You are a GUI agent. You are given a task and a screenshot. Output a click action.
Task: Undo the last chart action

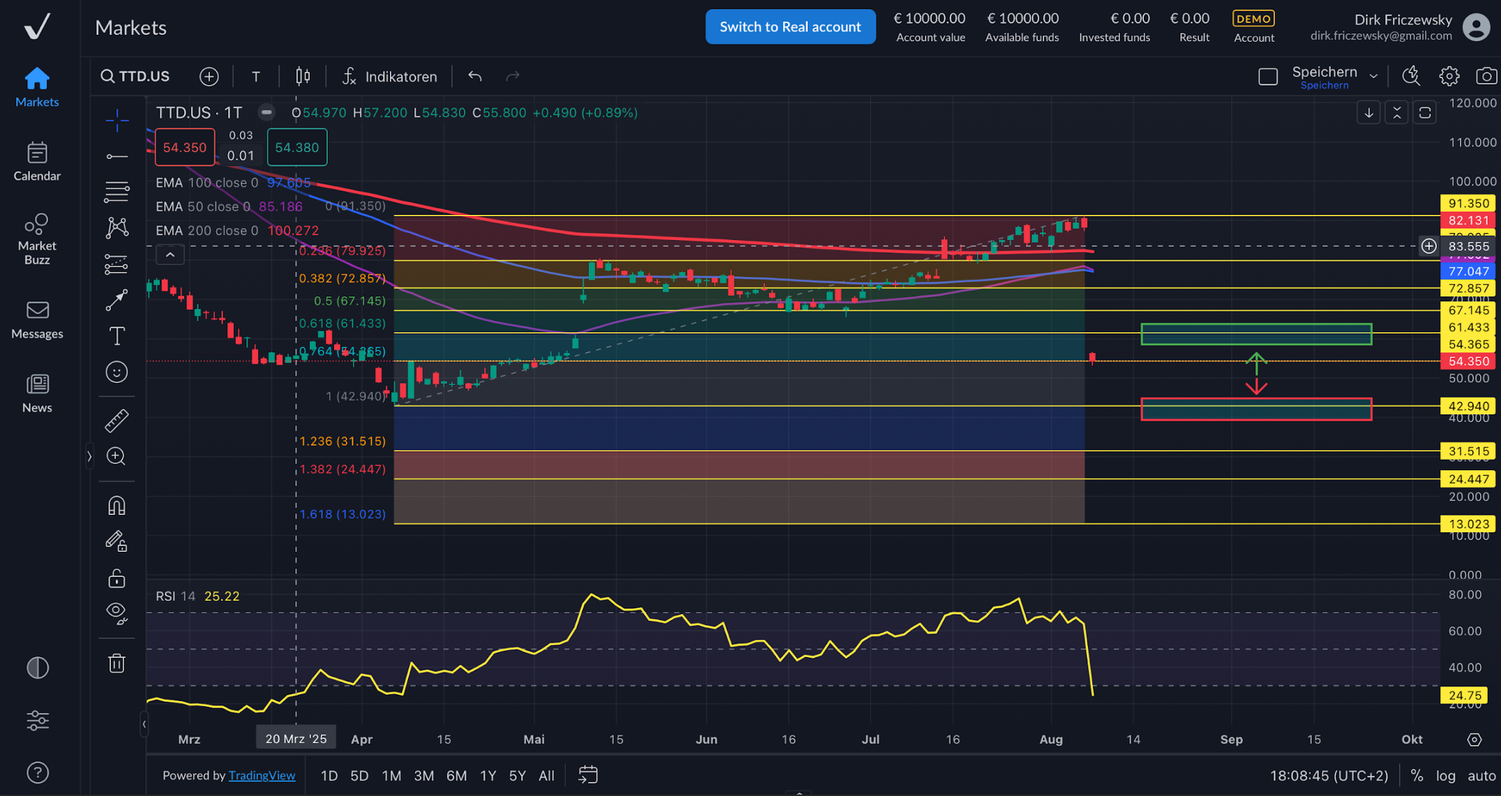point(475,76)
